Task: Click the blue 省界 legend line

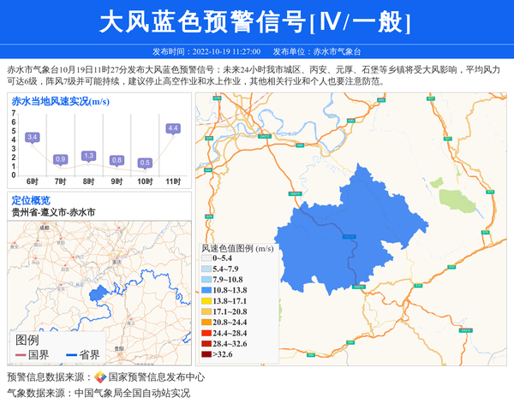Action: pyautogui.click(x=71, y=355)
